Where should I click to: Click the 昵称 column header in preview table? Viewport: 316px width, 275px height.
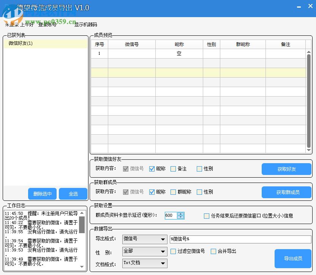(x=179, y=45)
